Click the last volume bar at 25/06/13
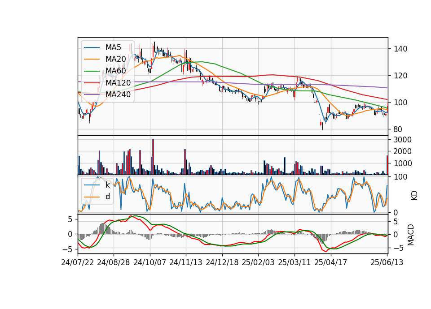This screenshot has height=309, width=431. pos(387,165)
